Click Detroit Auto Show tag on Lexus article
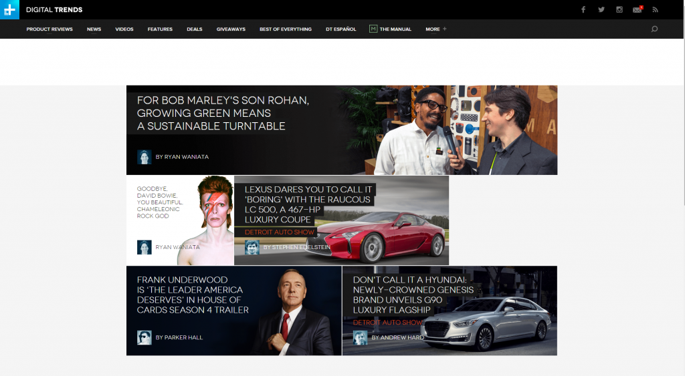 coord(279,232)
